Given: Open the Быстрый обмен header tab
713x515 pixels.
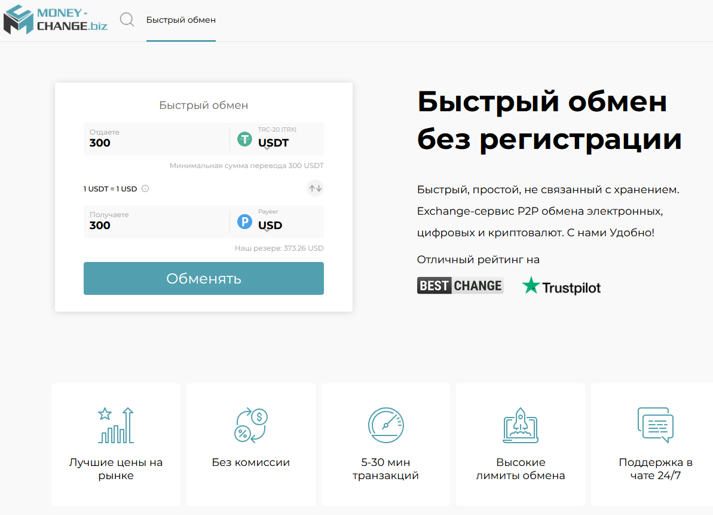Looking at the screenshot, I should 181,20.
